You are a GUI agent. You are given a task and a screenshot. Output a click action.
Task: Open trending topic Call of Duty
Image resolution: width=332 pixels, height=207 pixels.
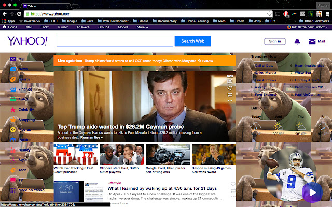coord(264,66)
